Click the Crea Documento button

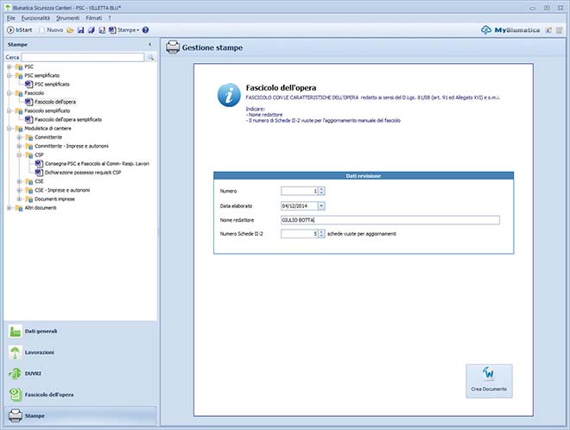[489, 381]
